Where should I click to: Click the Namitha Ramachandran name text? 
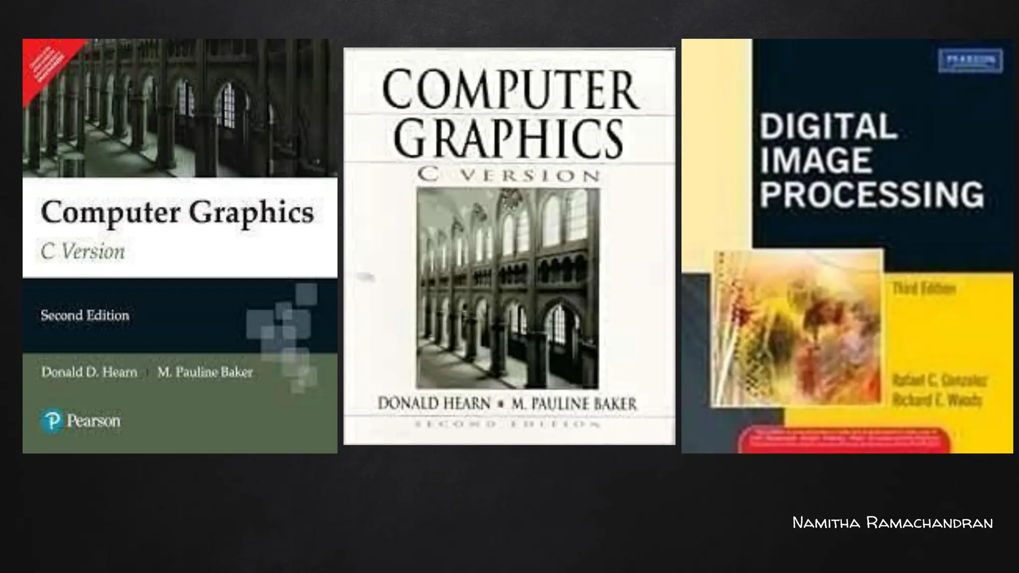(x=892, y=523)
